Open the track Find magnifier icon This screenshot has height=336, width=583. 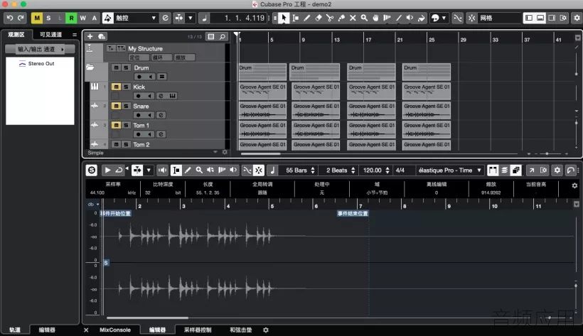[223, 36]
